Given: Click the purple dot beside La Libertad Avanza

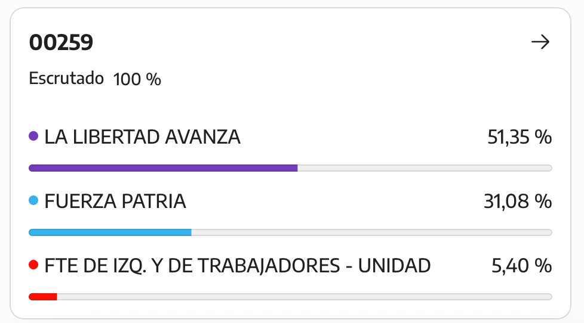Looking at the screenshot, I should pyautogui.click(x=33, y=136).
